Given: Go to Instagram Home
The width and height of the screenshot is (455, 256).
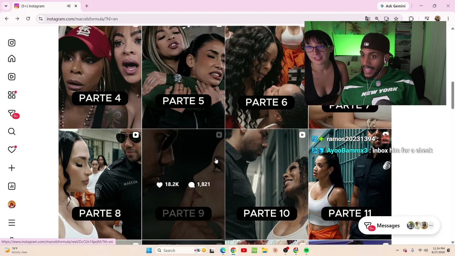Looking at the screenshot, I should pos(12,59).
